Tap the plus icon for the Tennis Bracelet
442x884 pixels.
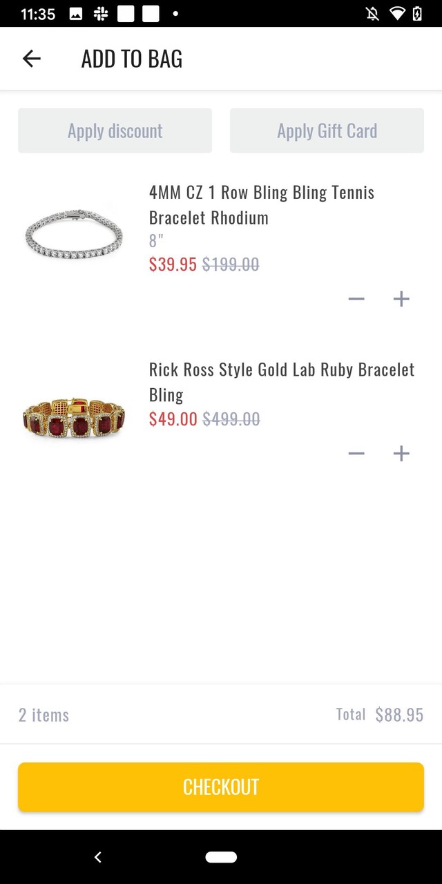(401, 298)
